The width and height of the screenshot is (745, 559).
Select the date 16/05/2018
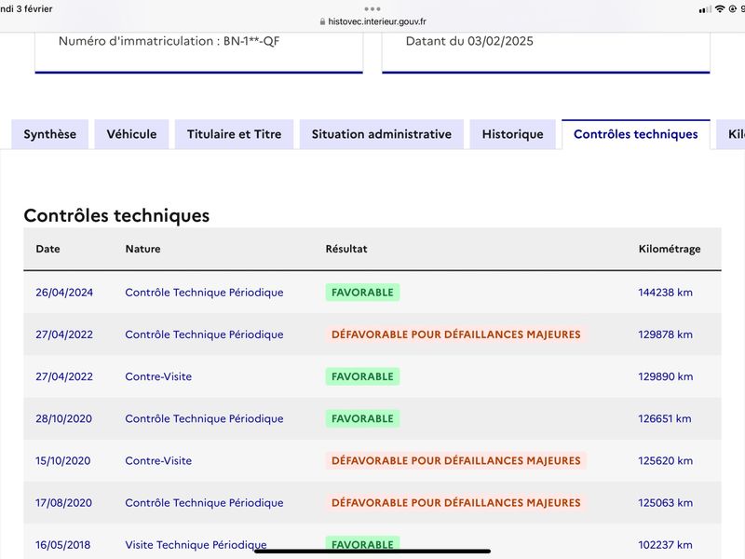62,545
